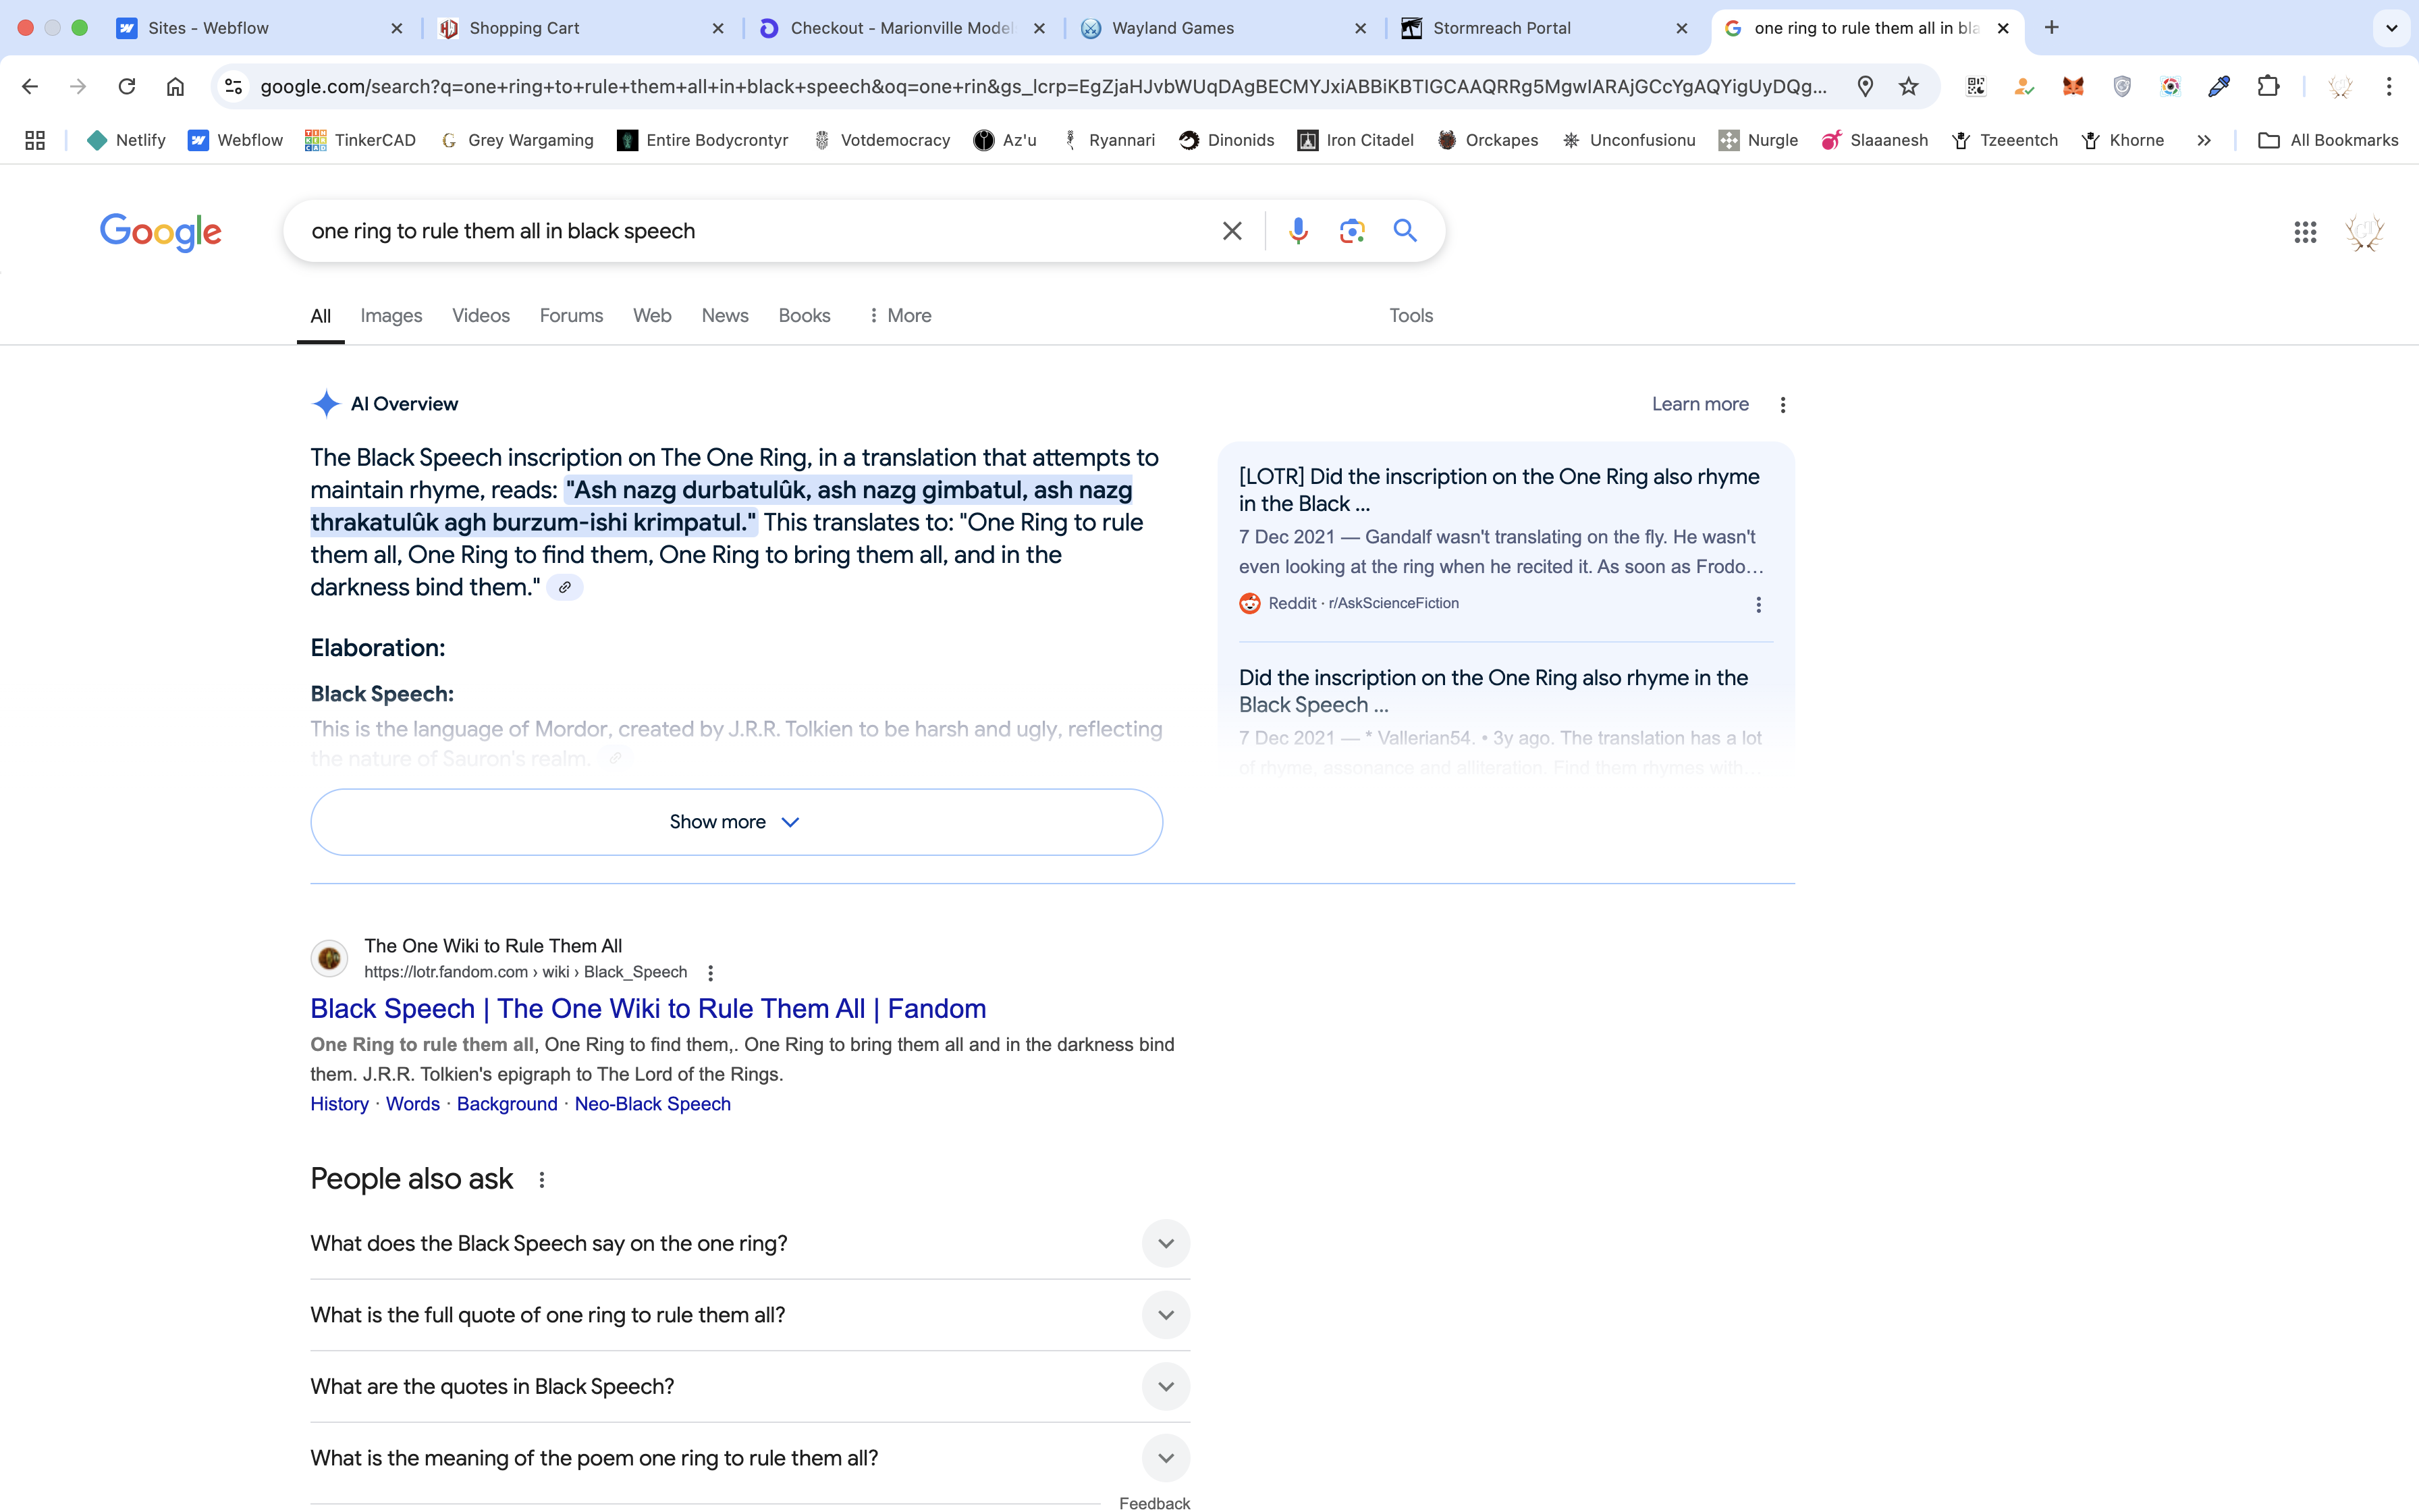The width and height of the screenshot is (2419, 1512).
Task: Open the Google apps grid
Action: click(x=2305, y=232)
